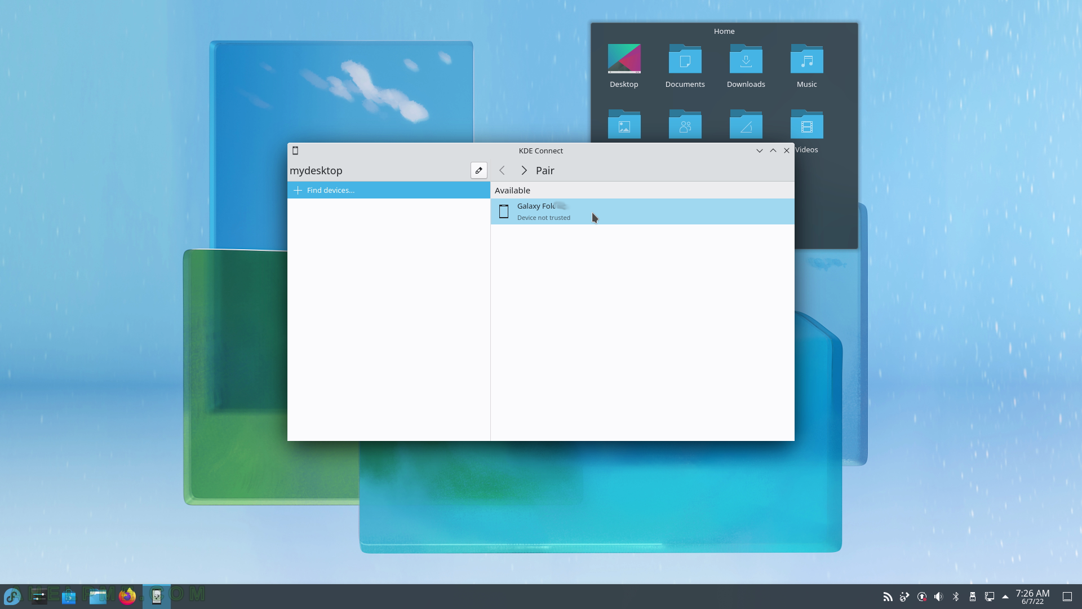Viewport: 1082px width, 609px height.
Task: Maximize the KDE Connect window
Action: [x=773, y=151]
